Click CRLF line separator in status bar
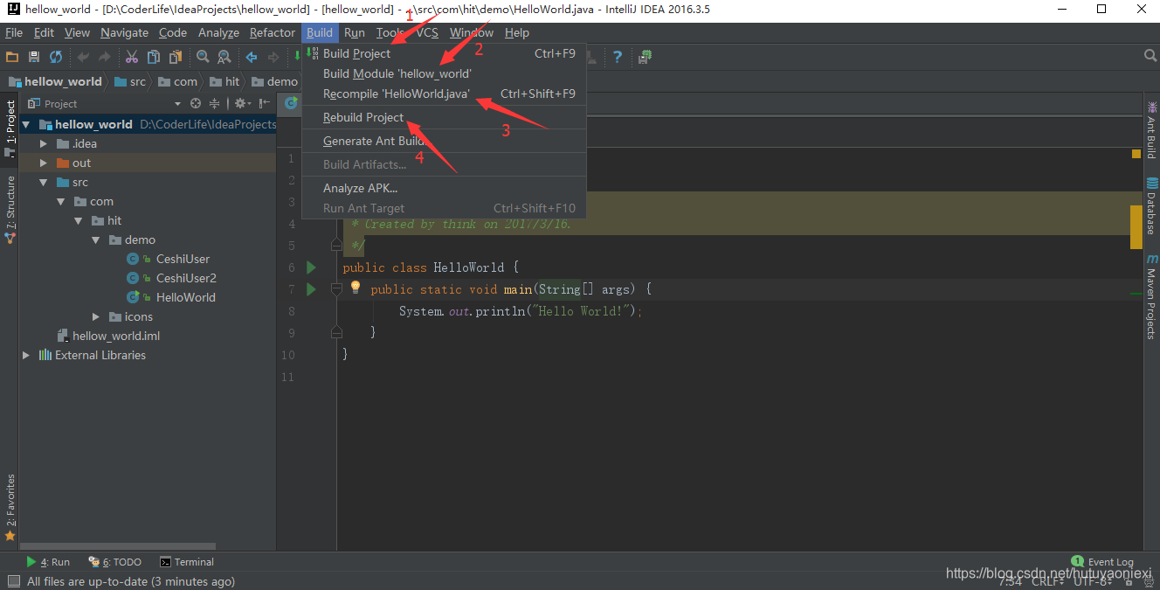Image resolution: width=1160 pixels, height=590 pixels. pos(1046,581)
